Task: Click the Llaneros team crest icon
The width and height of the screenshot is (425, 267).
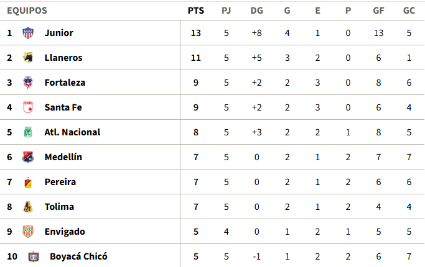Action: point(28,58)
